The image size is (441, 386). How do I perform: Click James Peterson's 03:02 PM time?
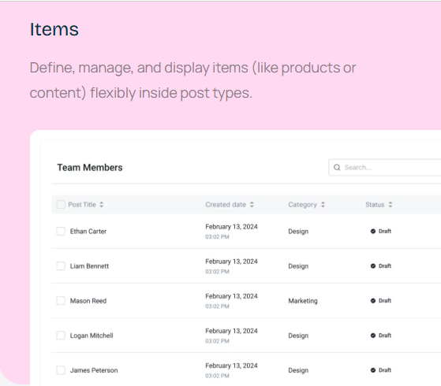tap(217, 376)
